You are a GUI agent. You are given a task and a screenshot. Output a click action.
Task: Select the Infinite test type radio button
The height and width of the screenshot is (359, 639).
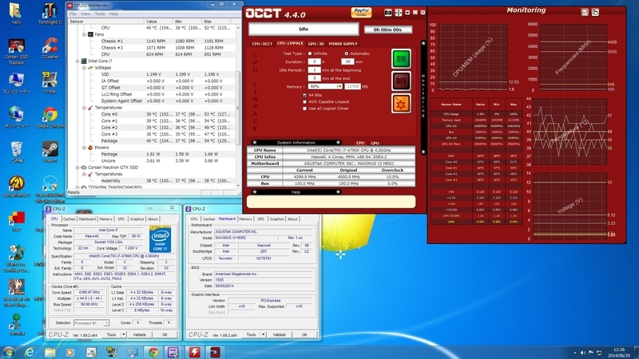[310, 53]
